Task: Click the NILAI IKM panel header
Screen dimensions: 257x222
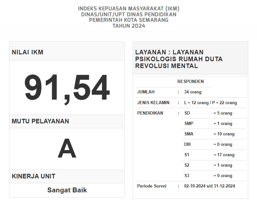Action: [x=28, y=52]
